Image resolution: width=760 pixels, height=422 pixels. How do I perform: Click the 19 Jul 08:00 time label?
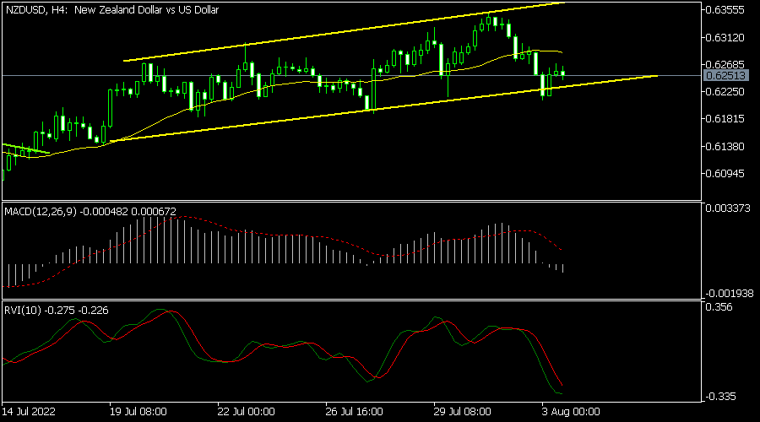point(138,412)
